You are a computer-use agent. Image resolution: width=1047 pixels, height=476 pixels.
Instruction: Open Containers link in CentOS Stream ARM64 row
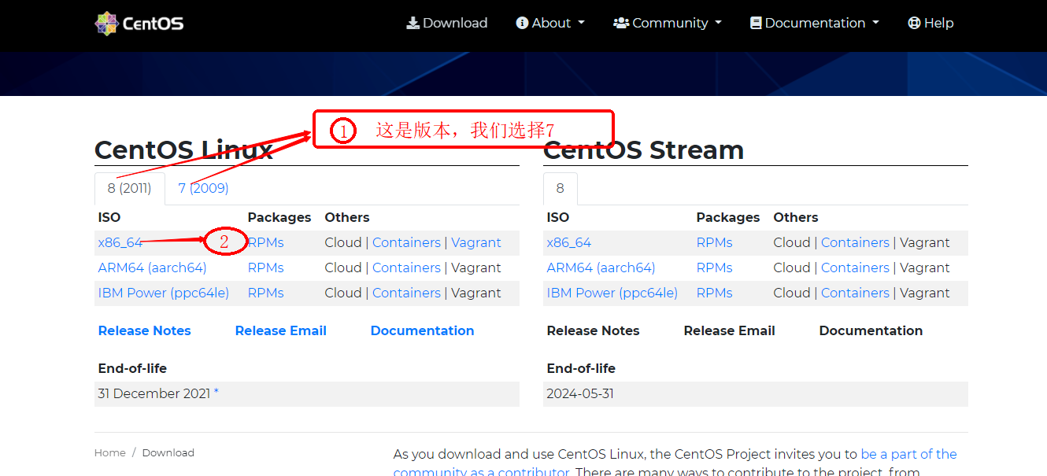point(855,268)
